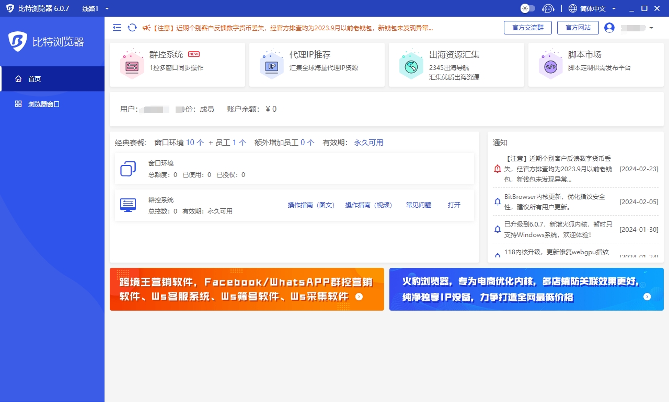Click the 永久可用 validity link
669x402 pixels.
368,143
